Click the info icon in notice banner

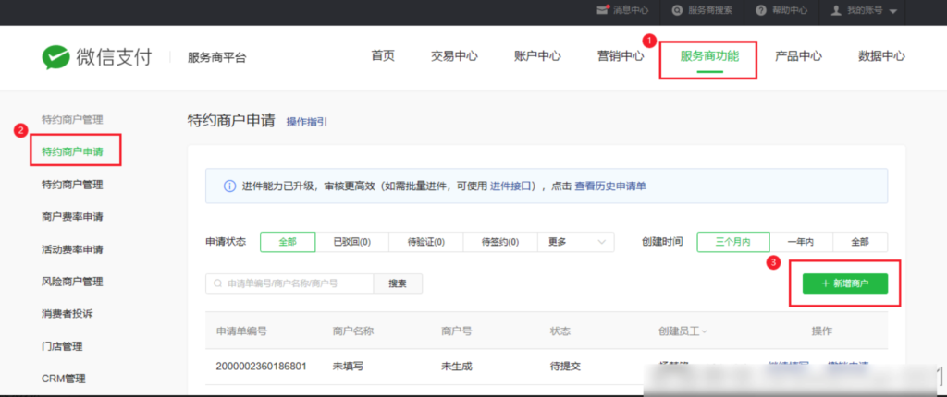[x=229, y=186]
